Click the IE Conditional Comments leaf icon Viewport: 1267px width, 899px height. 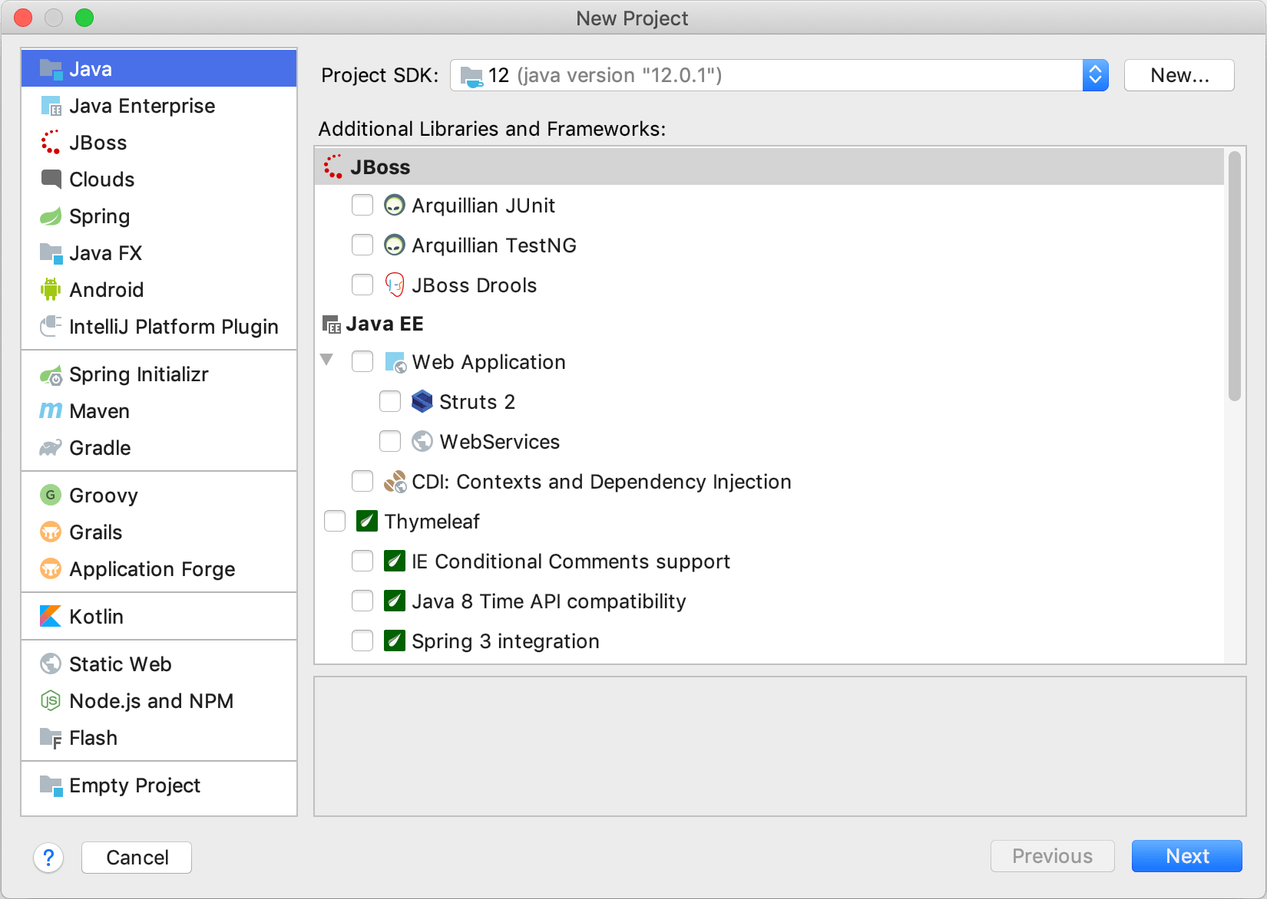coord(395,561)
